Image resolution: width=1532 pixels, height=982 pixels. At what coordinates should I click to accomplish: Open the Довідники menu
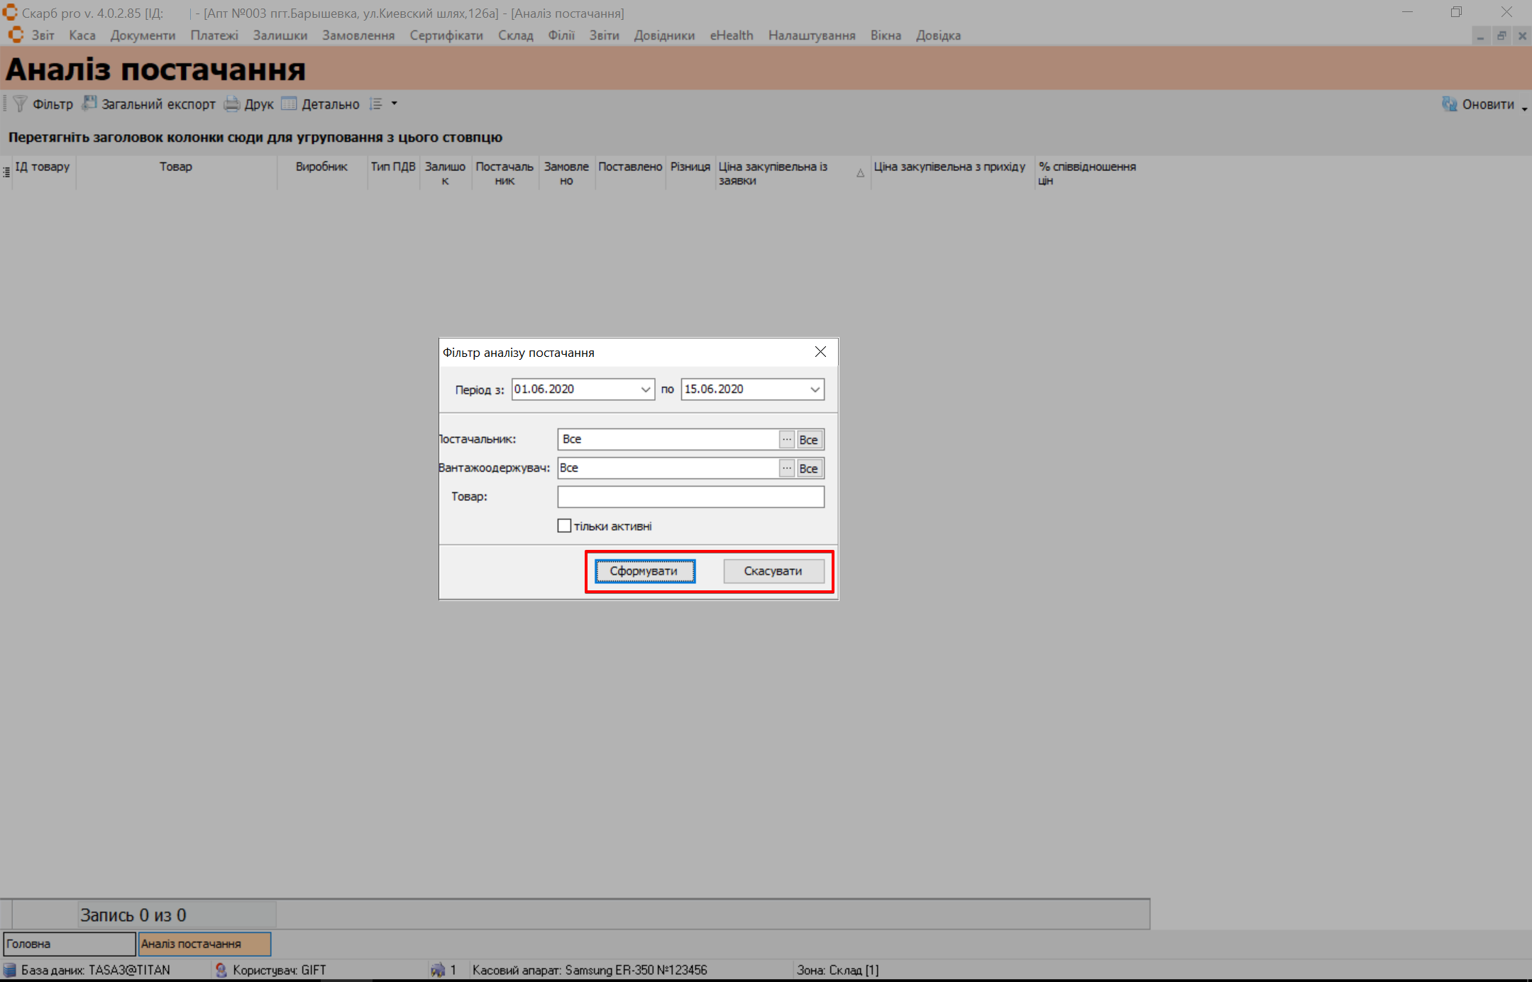tap(664, 35)
